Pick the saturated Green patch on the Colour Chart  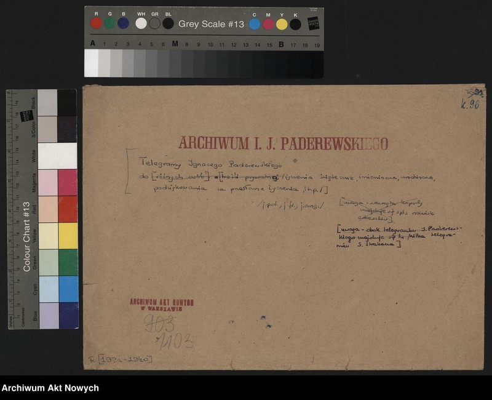click(x=68, y=263)
